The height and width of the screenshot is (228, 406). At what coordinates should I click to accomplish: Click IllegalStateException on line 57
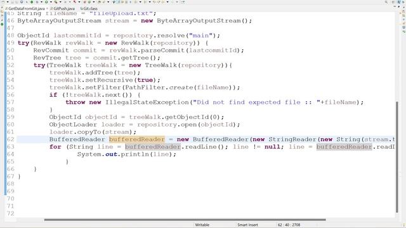point(147,103)
